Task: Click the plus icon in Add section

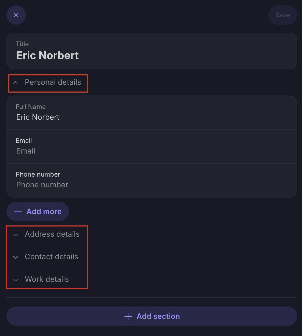Action: [x=128, y=316]
